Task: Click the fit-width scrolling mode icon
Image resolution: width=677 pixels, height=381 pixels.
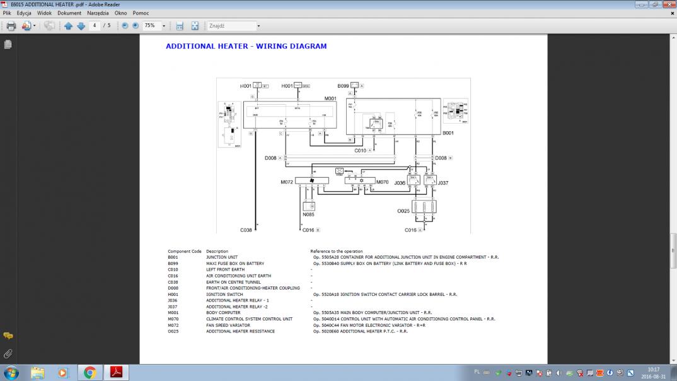Action: coord(180,26)
